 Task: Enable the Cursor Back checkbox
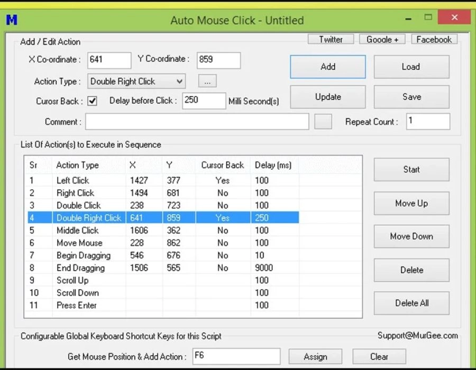(92, 100)
